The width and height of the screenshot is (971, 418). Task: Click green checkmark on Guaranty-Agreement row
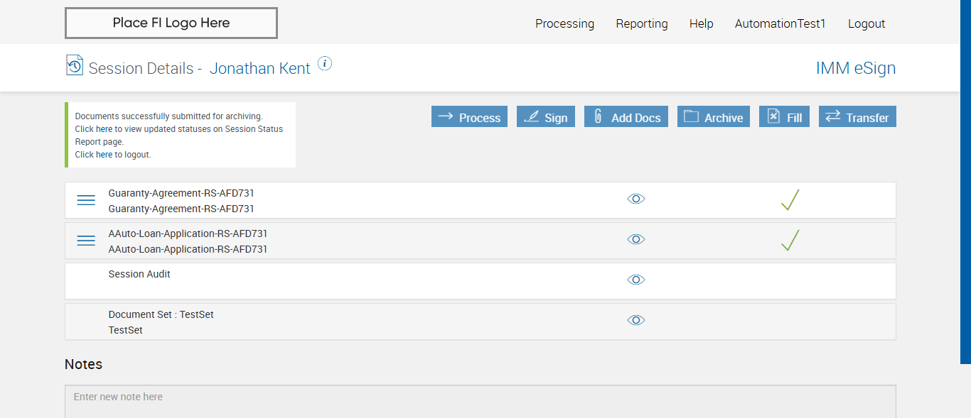pos(790,200)
